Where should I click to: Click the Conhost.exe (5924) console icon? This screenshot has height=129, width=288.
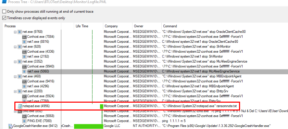point(24,96)
